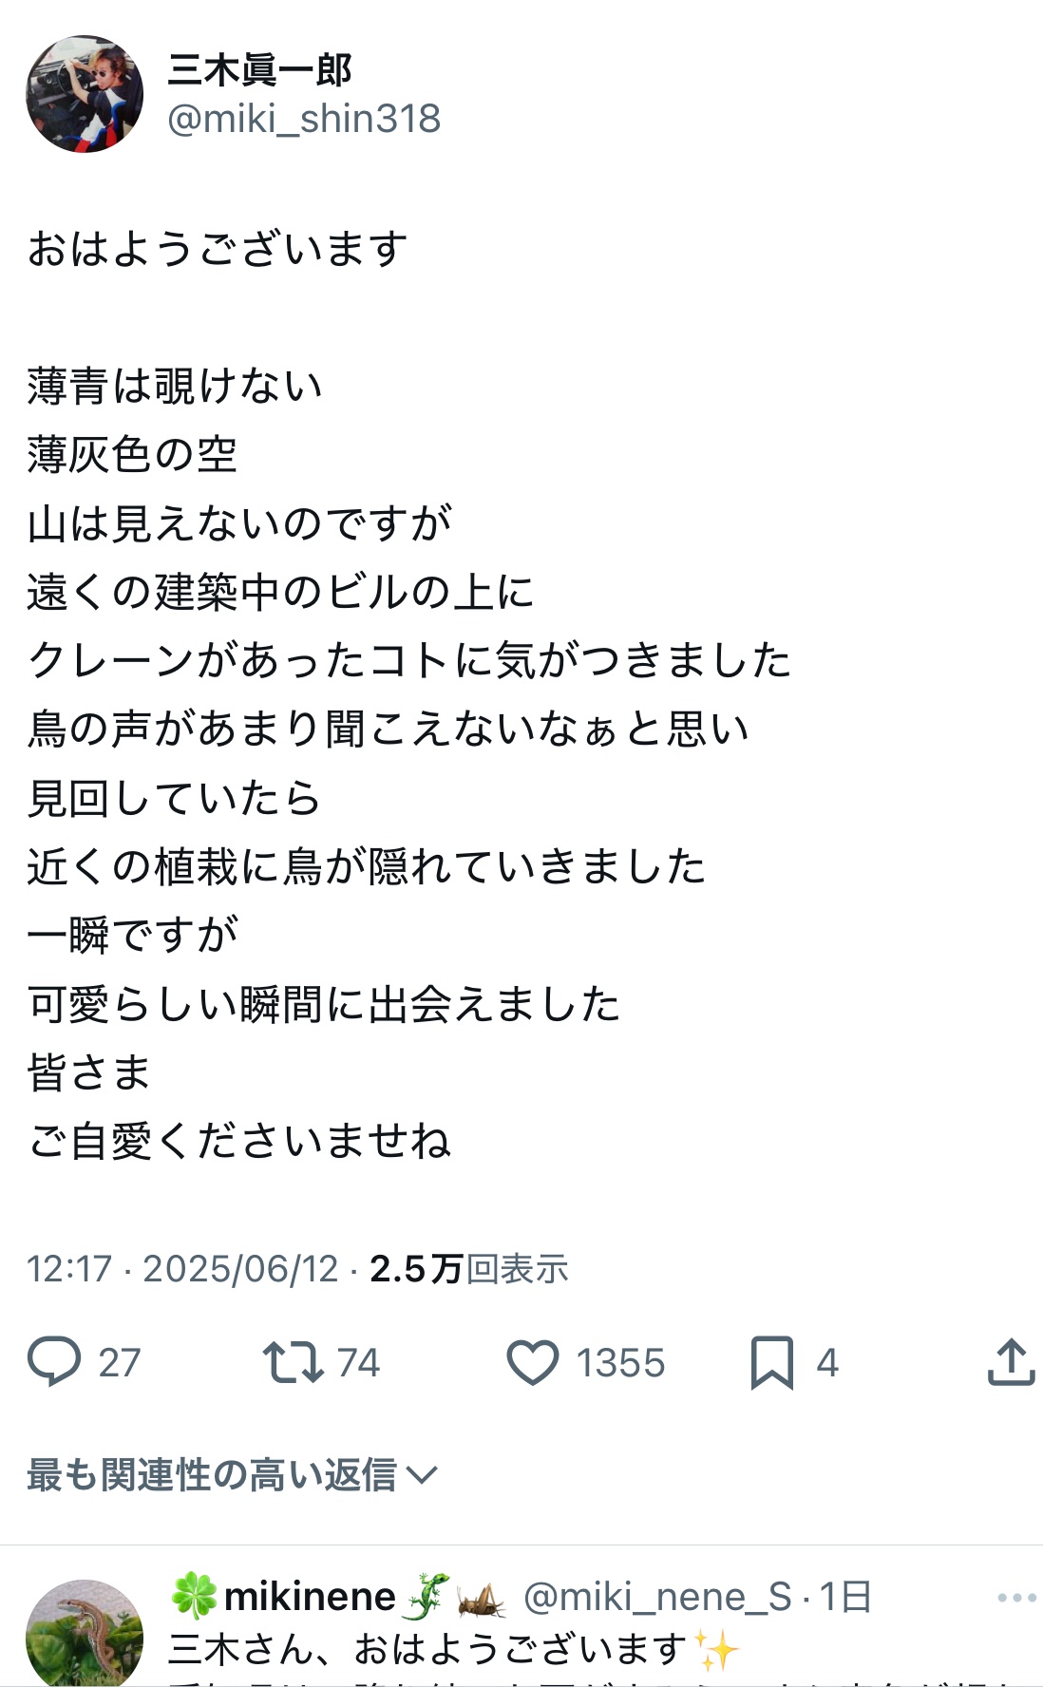Viewport: 1043px width, 1687px height.
Task: Open the @miki_shin318 handle
Action: click(x=304, y=120)
